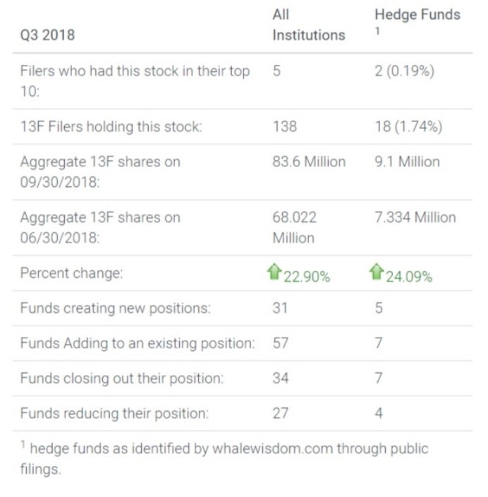The width and height of the screenshot is (488, 497).
Task: Click the 13F Filers holding this stock label
Action: [x=111, y=127]
